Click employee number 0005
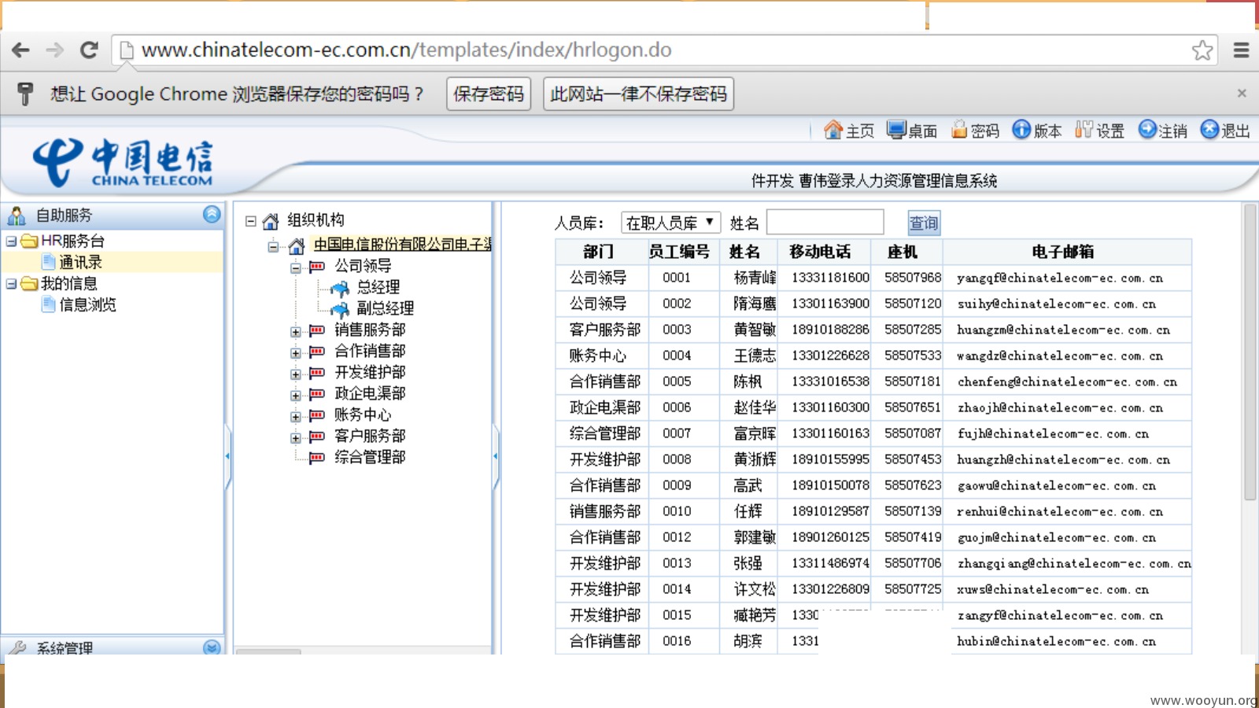1259x708 pixels. 677,382
